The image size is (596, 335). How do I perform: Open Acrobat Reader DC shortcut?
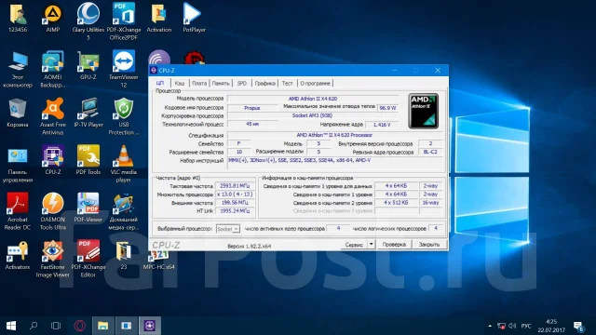18,212
